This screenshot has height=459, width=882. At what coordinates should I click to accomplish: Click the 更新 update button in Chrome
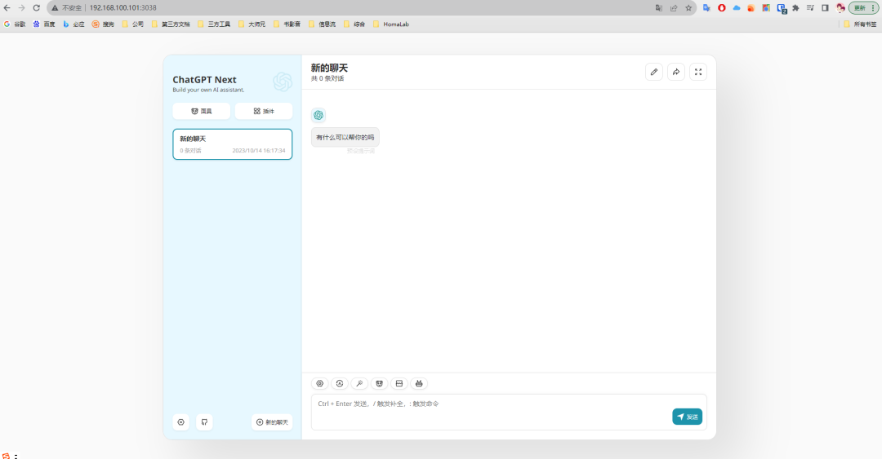pyautogui.click(x=863, y=8)
